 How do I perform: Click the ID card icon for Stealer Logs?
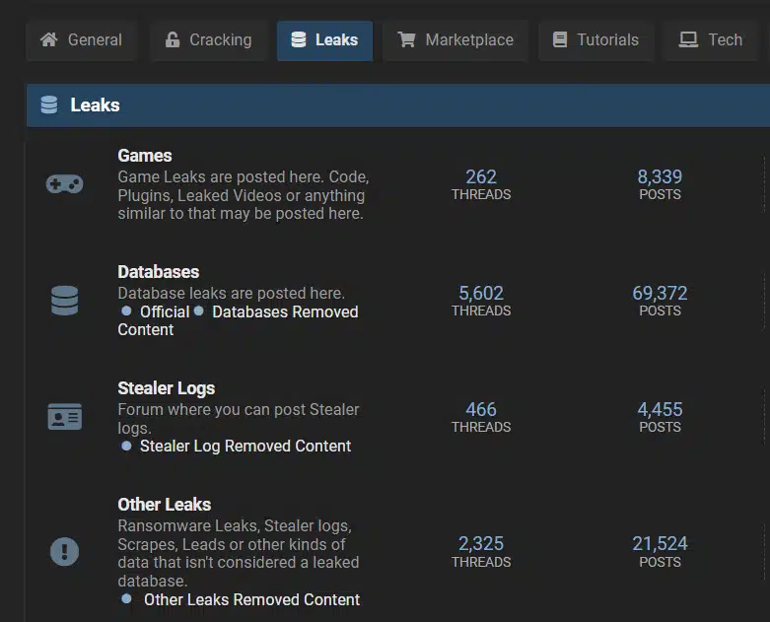65,417
